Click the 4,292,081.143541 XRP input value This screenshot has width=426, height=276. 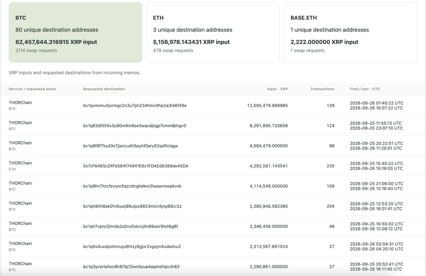269,166
